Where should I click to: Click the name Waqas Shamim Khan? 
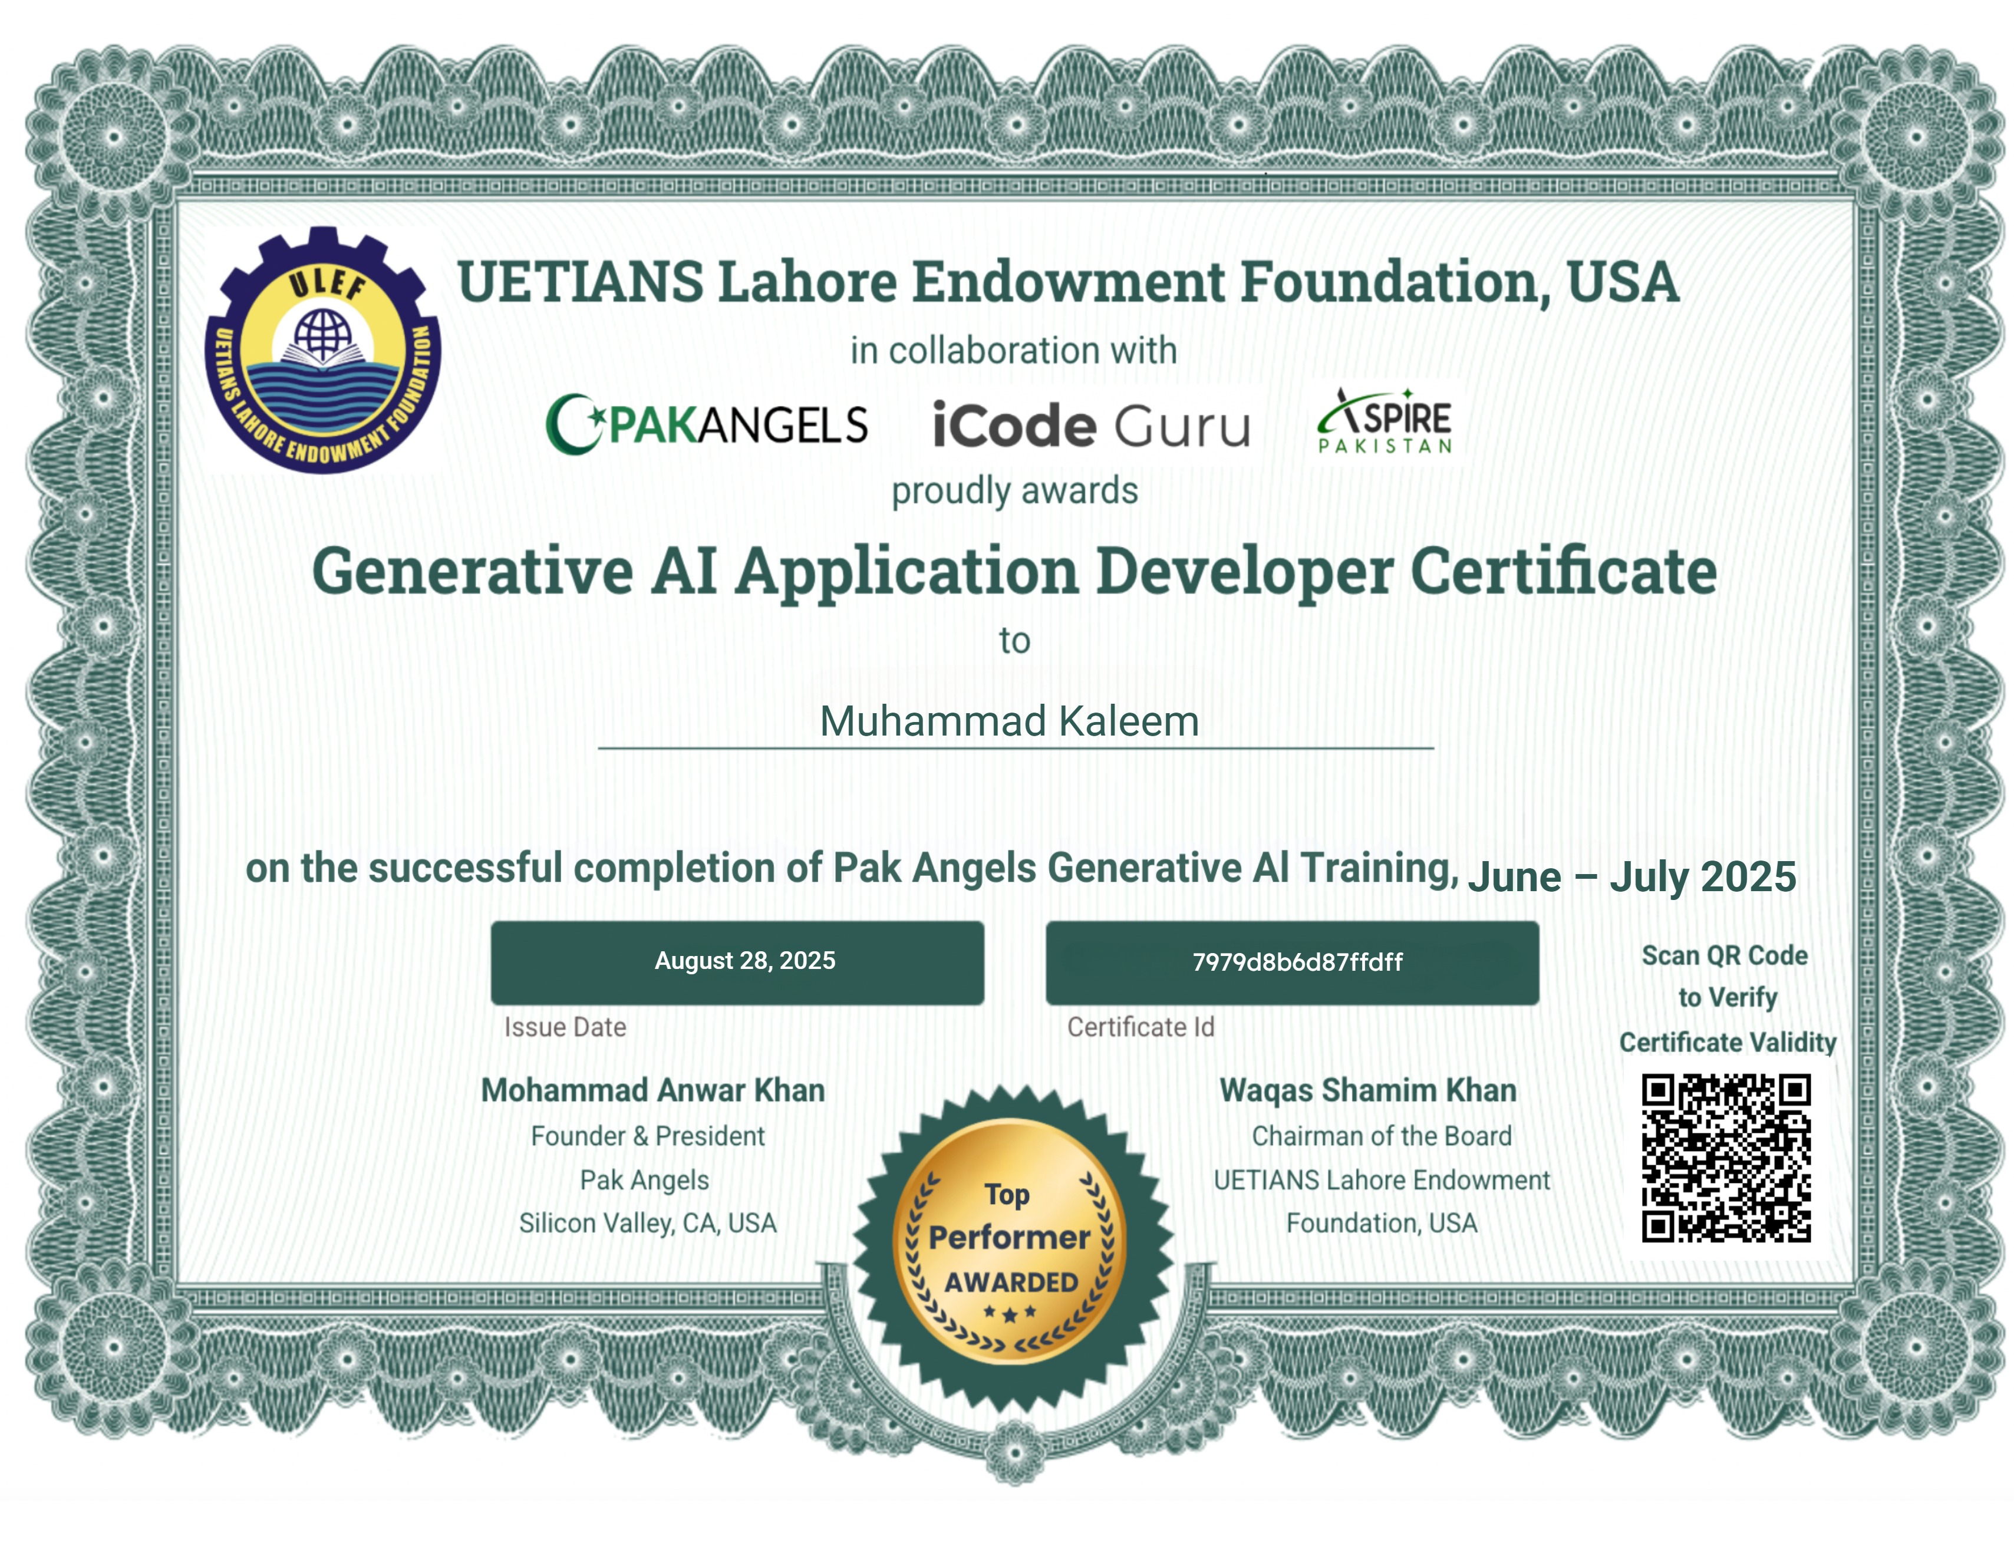pos(1367,1090)
